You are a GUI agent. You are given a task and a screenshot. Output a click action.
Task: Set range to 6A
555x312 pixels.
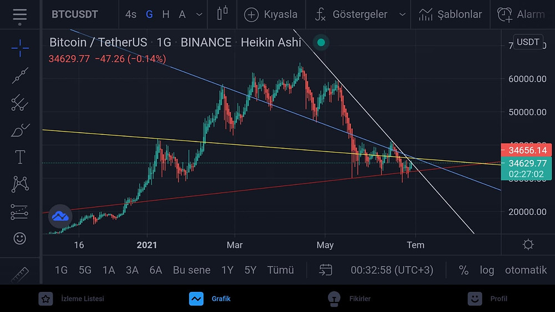156,270
